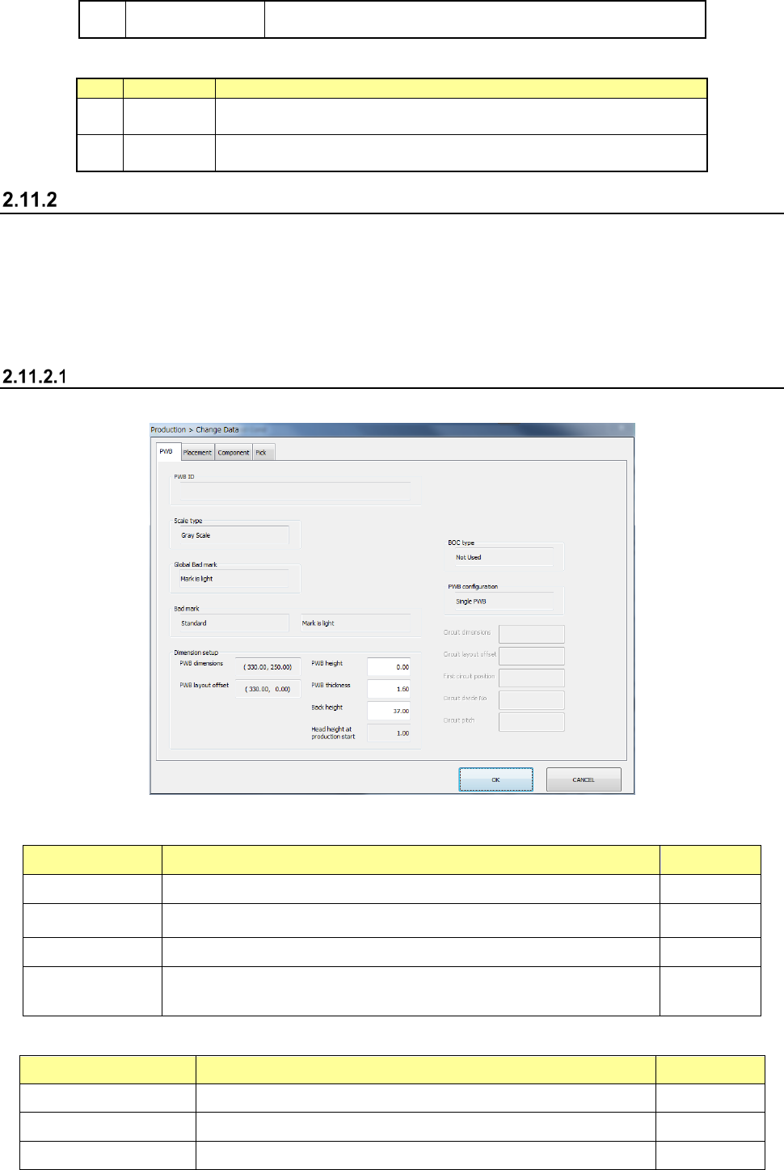Viewport: 784px width, 1170px height.
Task: Click the Global Bad mark 'Mark is light' field
Action: point(233,579)
